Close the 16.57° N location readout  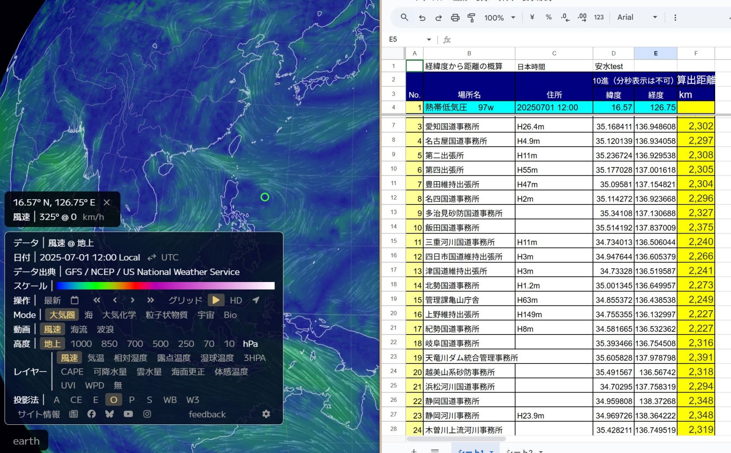[107, 202]
